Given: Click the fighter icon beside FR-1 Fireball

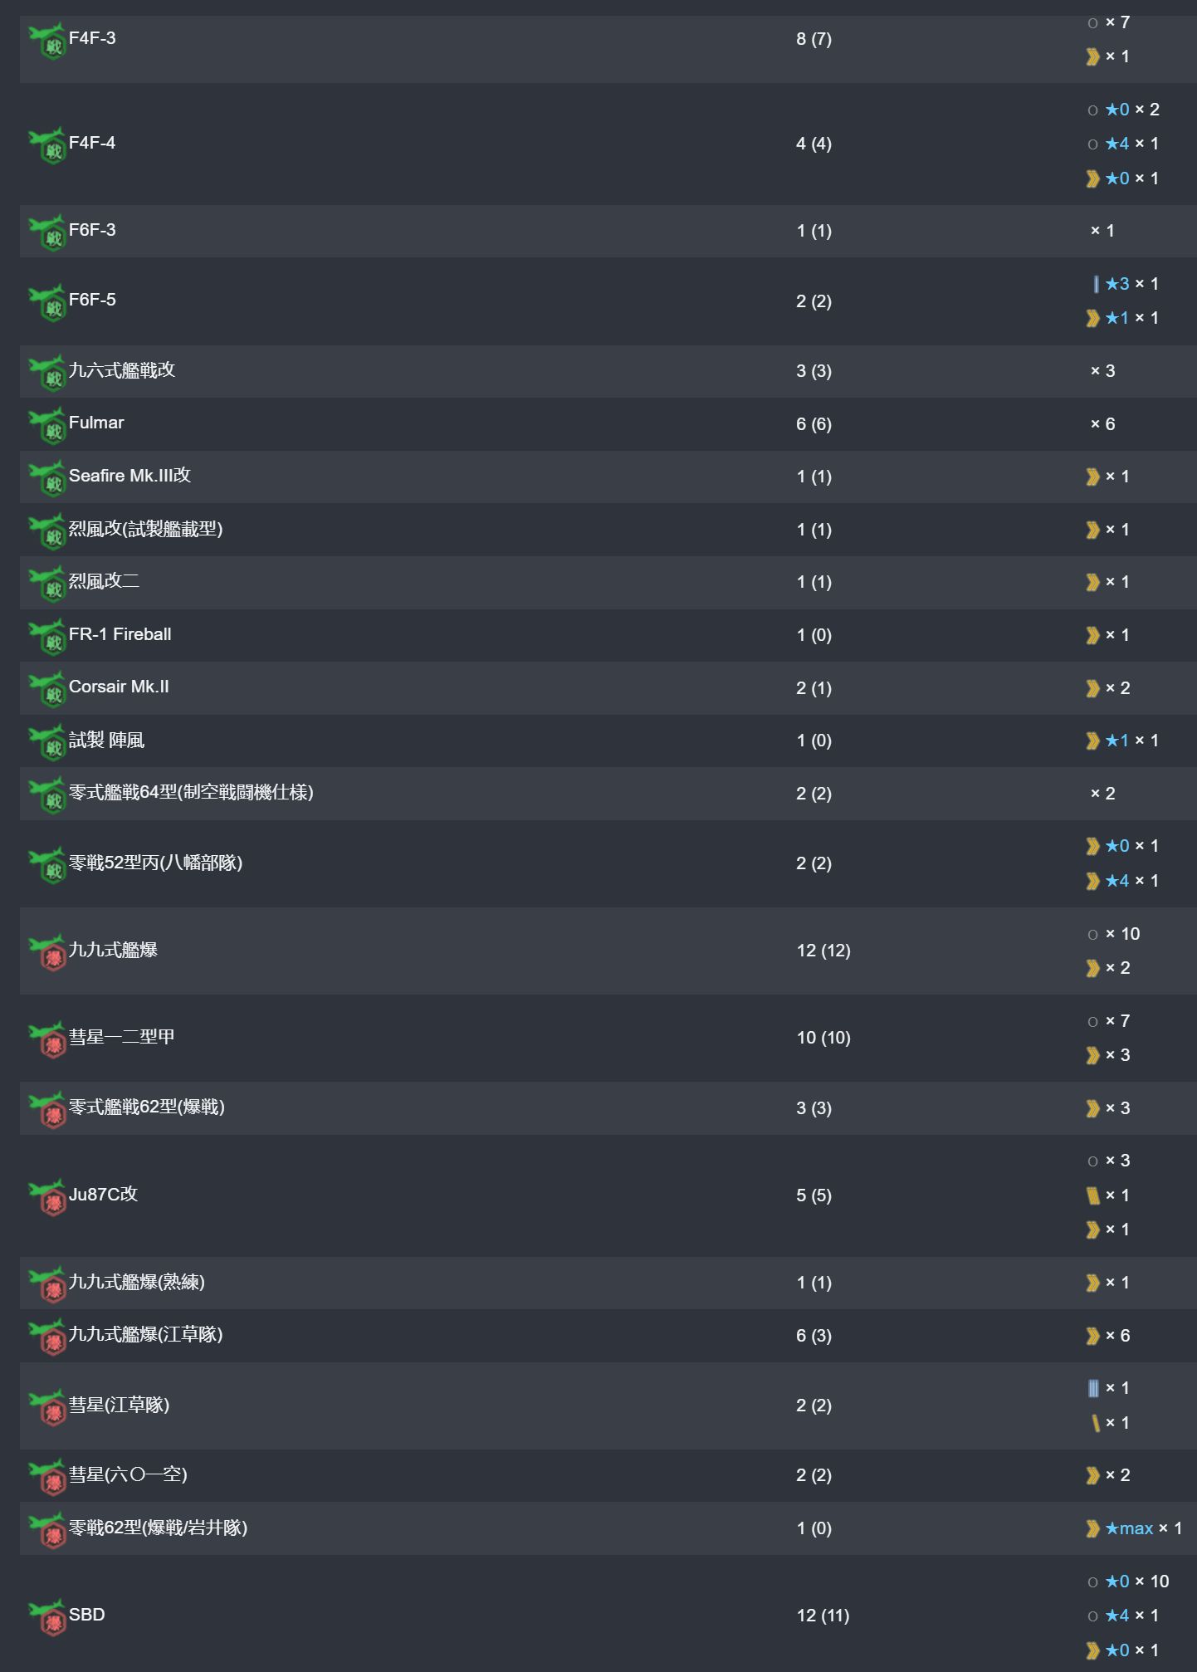Looking at the screenshot, I should coord(47,637).
